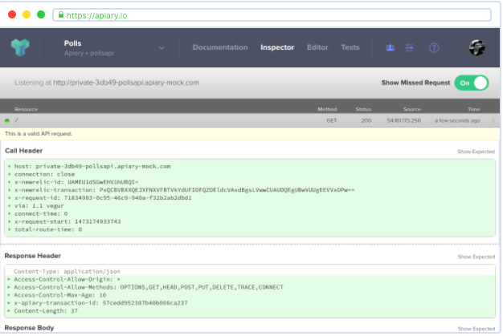Click the GET method cell
The height and width of the screenshot is (336, 503).
coord(332,120)
